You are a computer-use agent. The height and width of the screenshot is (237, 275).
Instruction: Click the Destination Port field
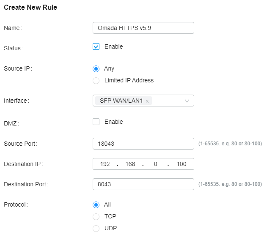click(143, 184)
